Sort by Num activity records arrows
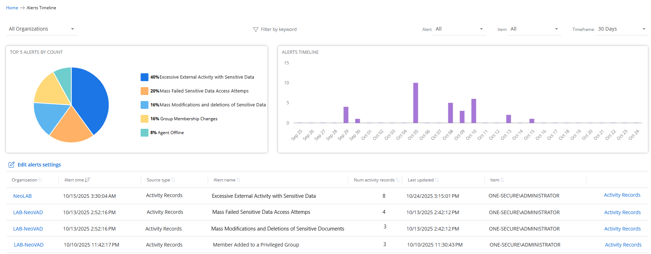 point(397,180)
